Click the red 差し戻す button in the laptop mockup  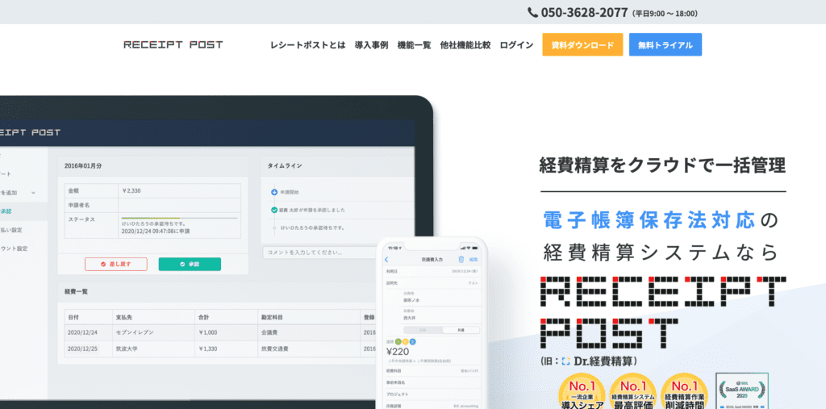click(116, 264)
